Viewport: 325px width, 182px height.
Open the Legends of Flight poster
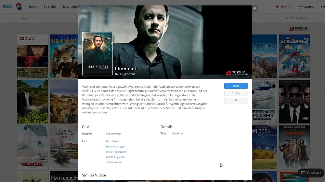pos(265,102)
